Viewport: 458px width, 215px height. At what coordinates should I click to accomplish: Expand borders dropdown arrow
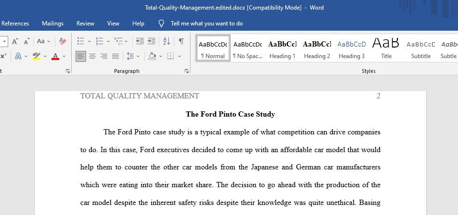click(179, 56)
